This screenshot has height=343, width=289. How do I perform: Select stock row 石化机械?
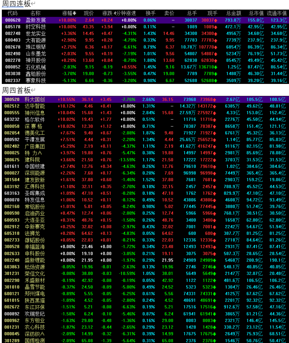tap(145, 67)
